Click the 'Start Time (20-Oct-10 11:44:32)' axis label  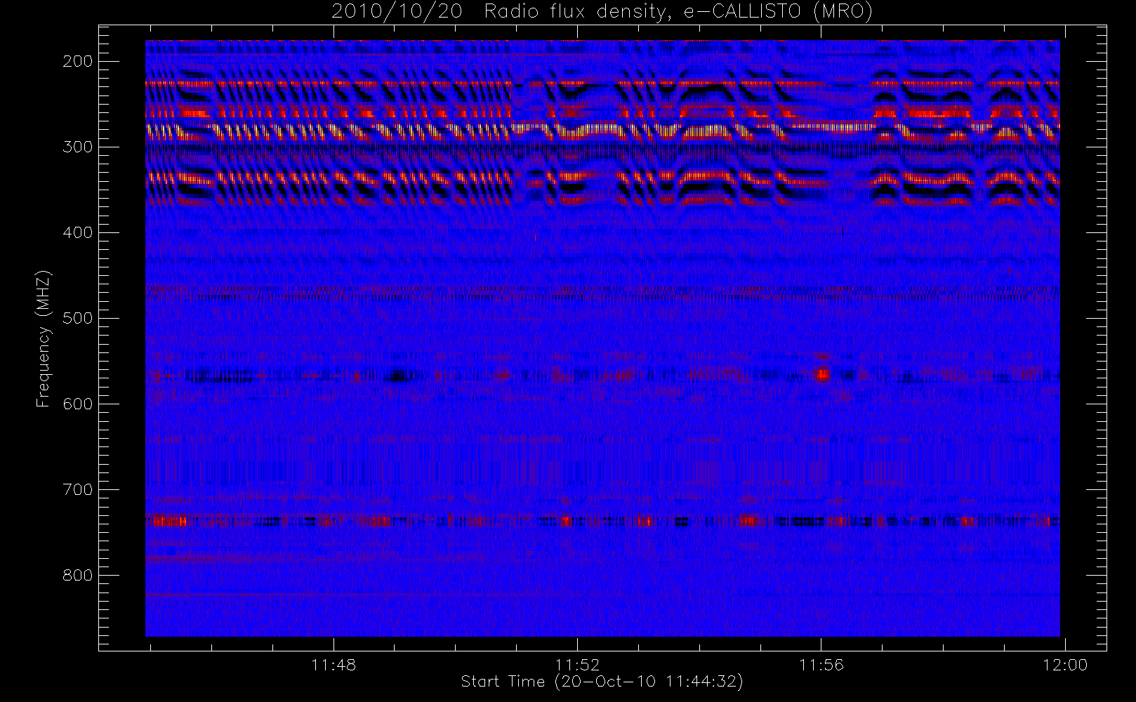602,682
